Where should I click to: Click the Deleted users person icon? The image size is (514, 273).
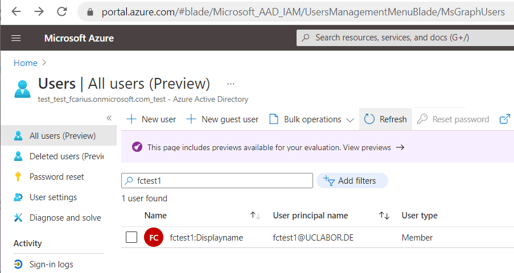pos(18,156)
